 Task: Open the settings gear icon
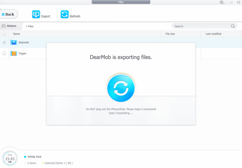coord(222,2)
